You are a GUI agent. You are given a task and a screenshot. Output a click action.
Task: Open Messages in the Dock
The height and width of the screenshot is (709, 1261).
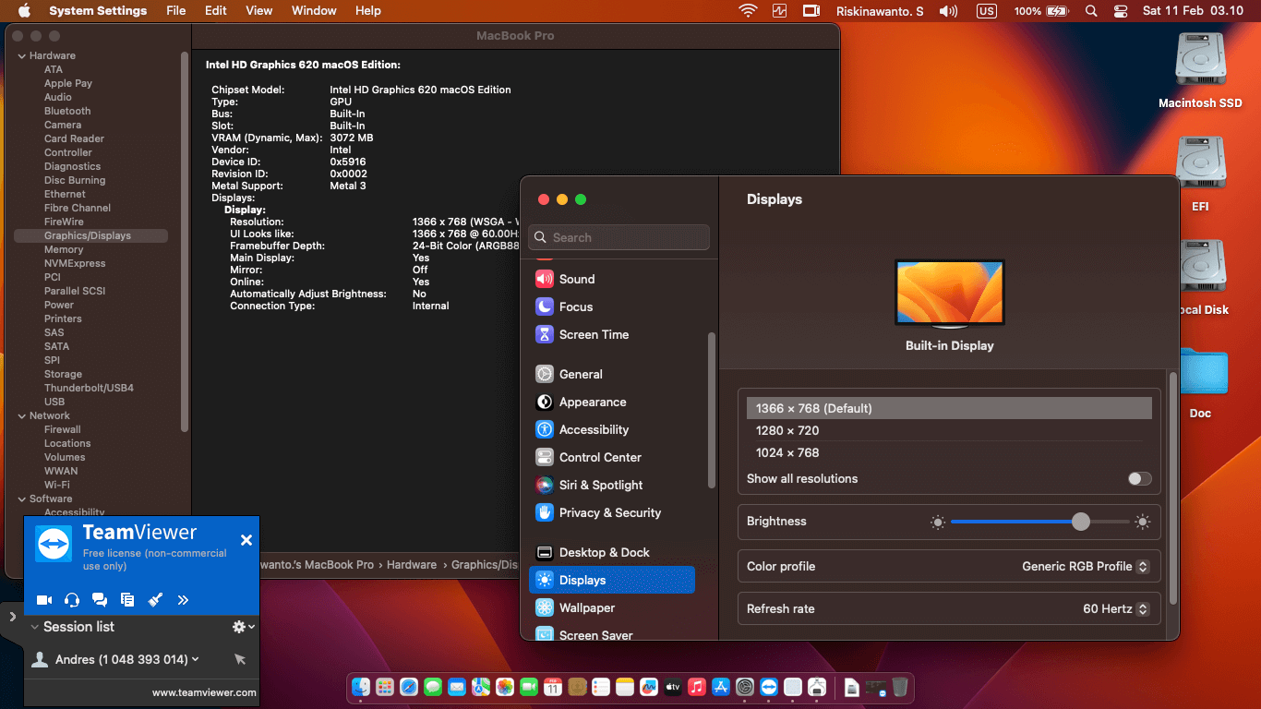433,687
